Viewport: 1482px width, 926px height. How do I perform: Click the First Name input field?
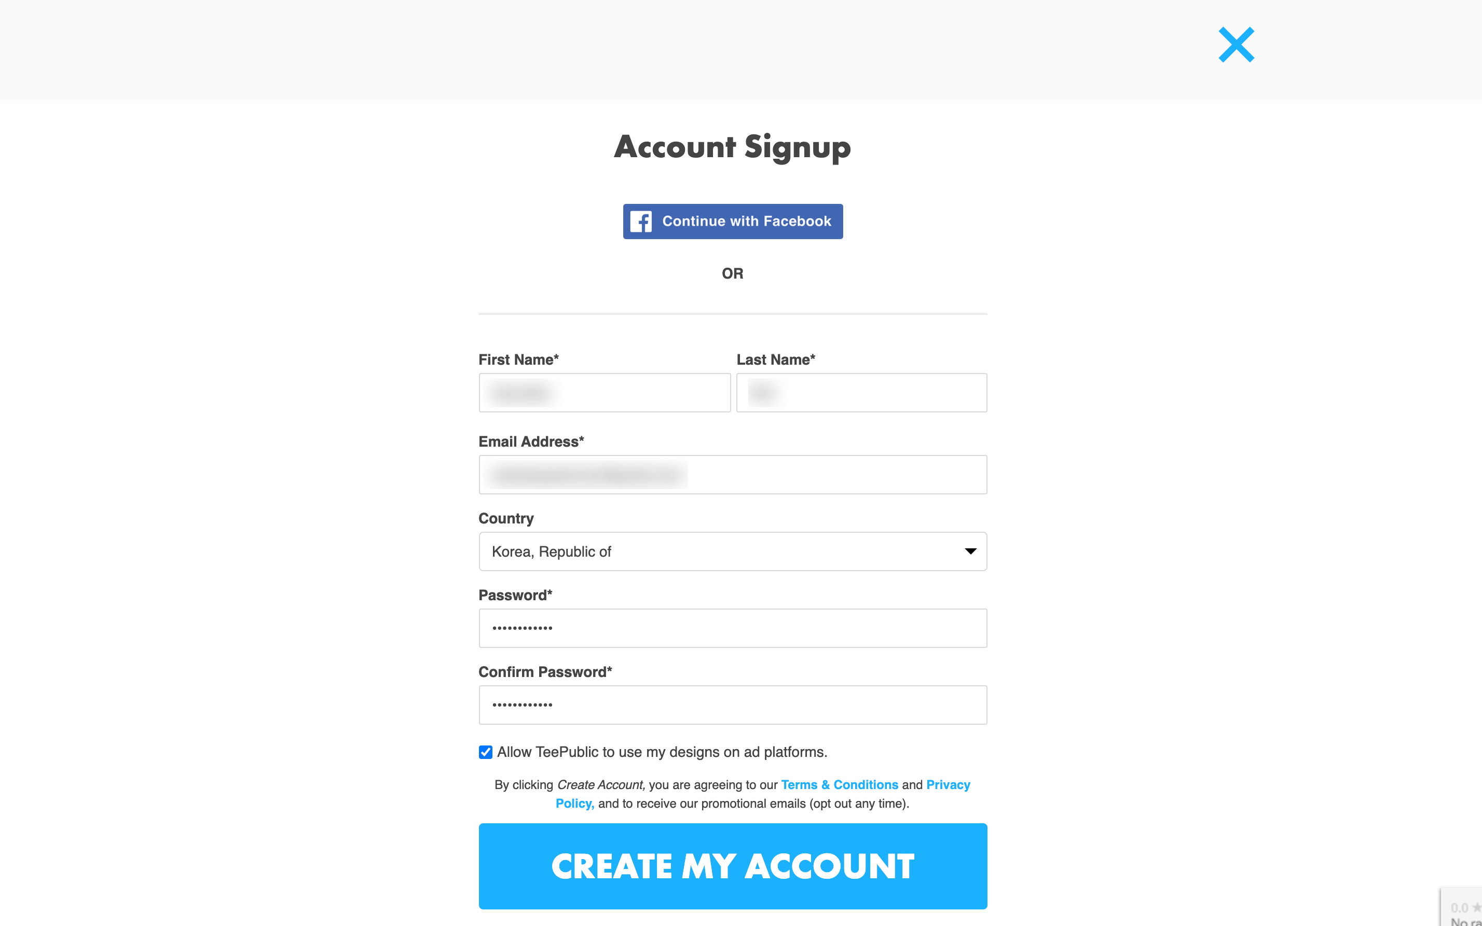(x=604, y=393)
